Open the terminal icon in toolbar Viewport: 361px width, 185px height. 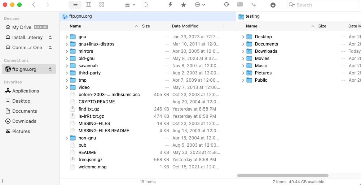point(240,5)
